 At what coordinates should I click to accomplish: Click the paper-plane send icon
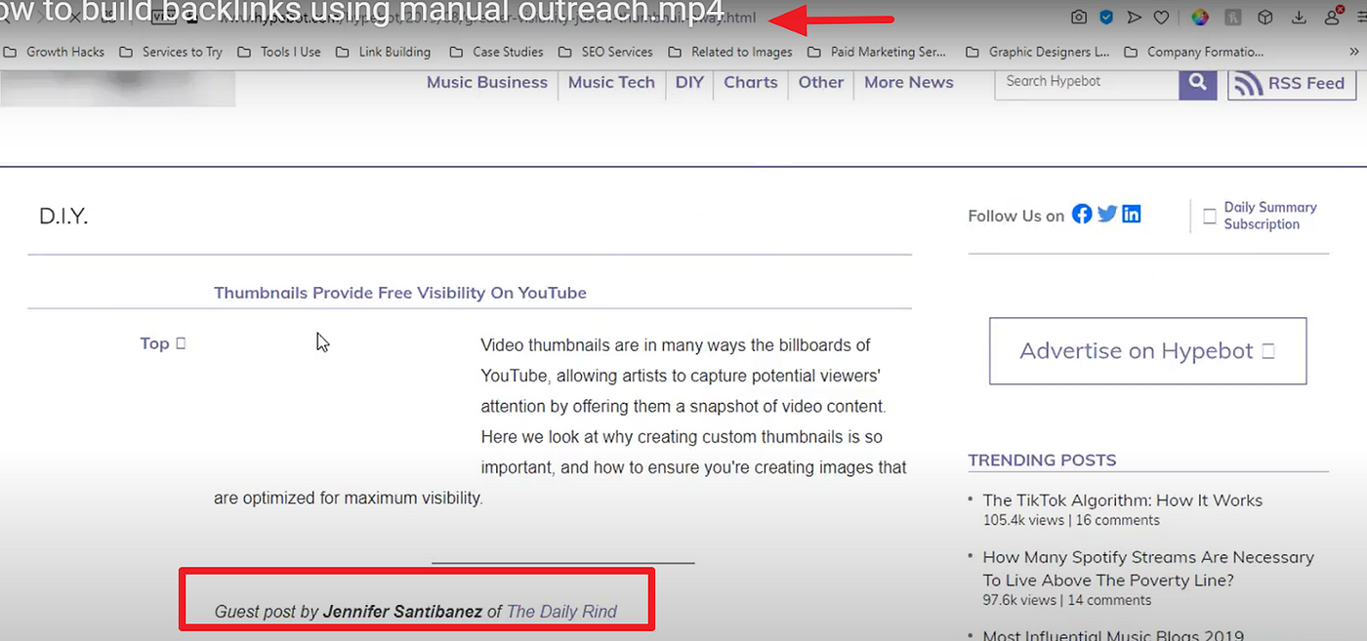point(1134,18)
